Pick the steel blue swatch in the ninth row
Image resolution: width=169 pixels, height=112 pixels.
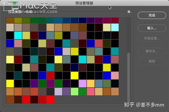point(99,84)
